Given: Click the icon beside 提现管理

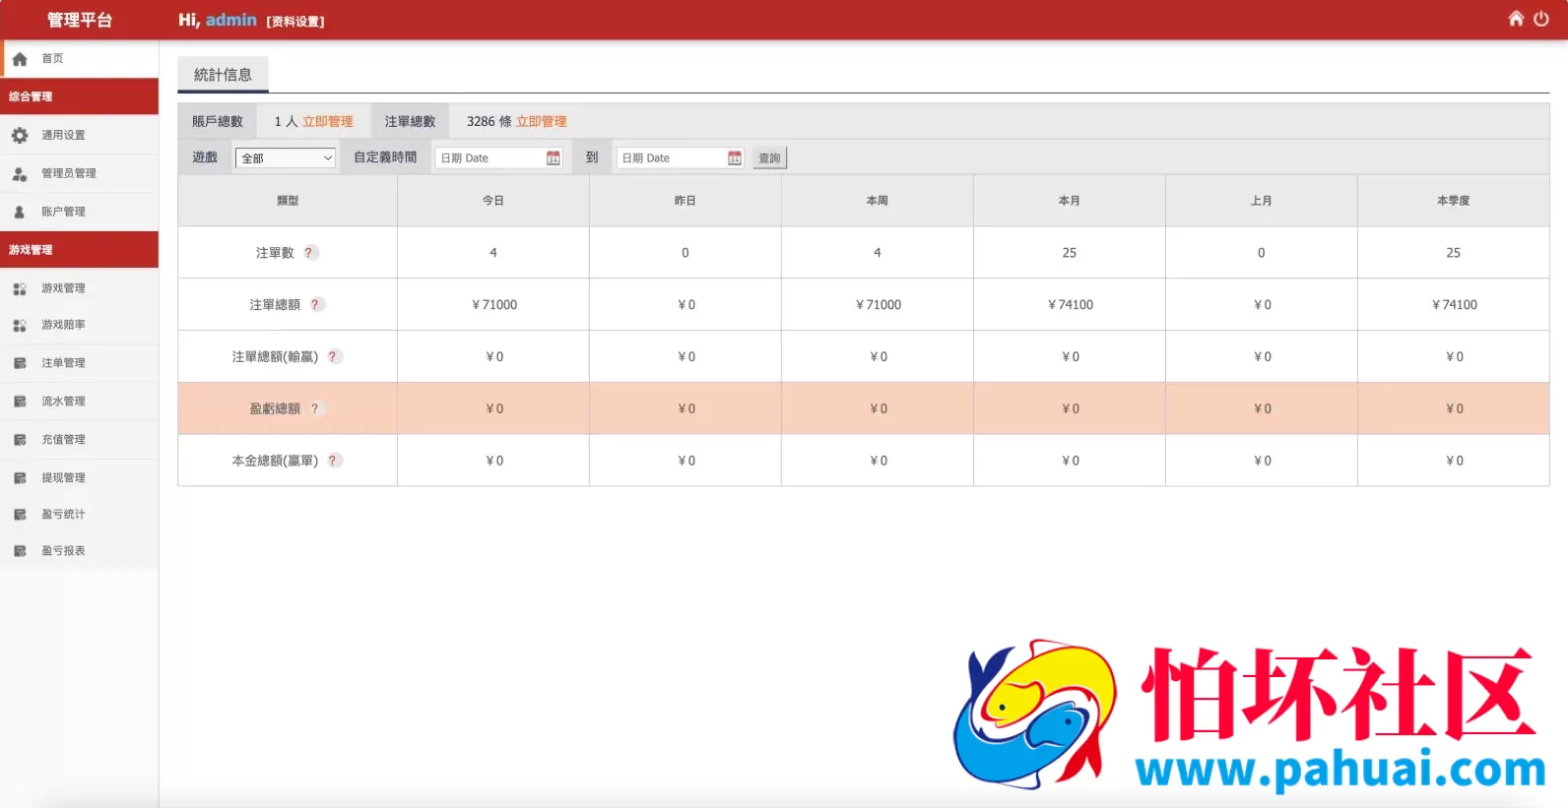Looking at the screenshot, I should click(20, 478).
